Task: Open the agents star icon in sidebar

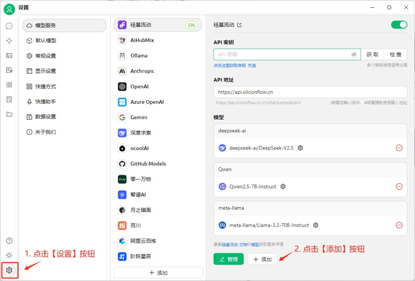Action: (9, 40)
